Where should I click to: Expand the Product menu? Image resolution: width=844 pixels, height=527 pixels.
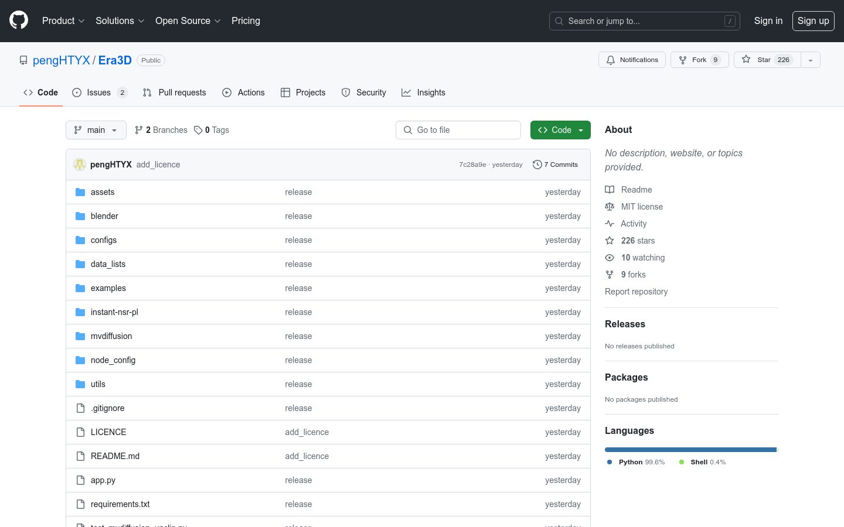point(63,20)
